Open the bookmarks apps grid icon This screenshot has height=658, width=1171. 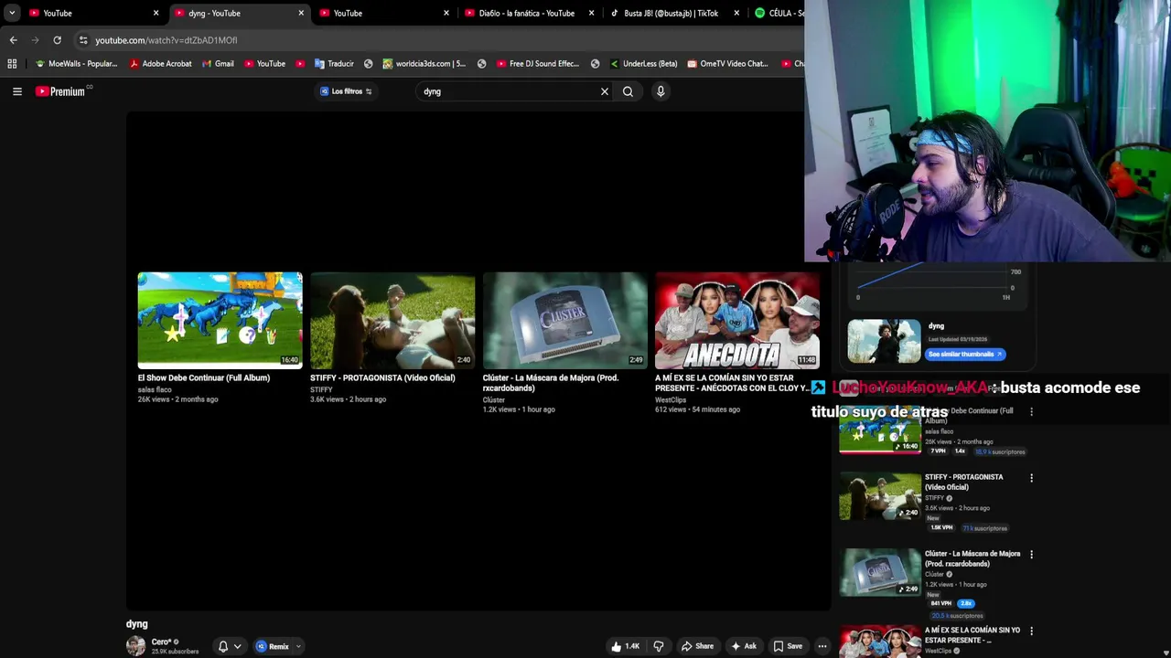12,64
